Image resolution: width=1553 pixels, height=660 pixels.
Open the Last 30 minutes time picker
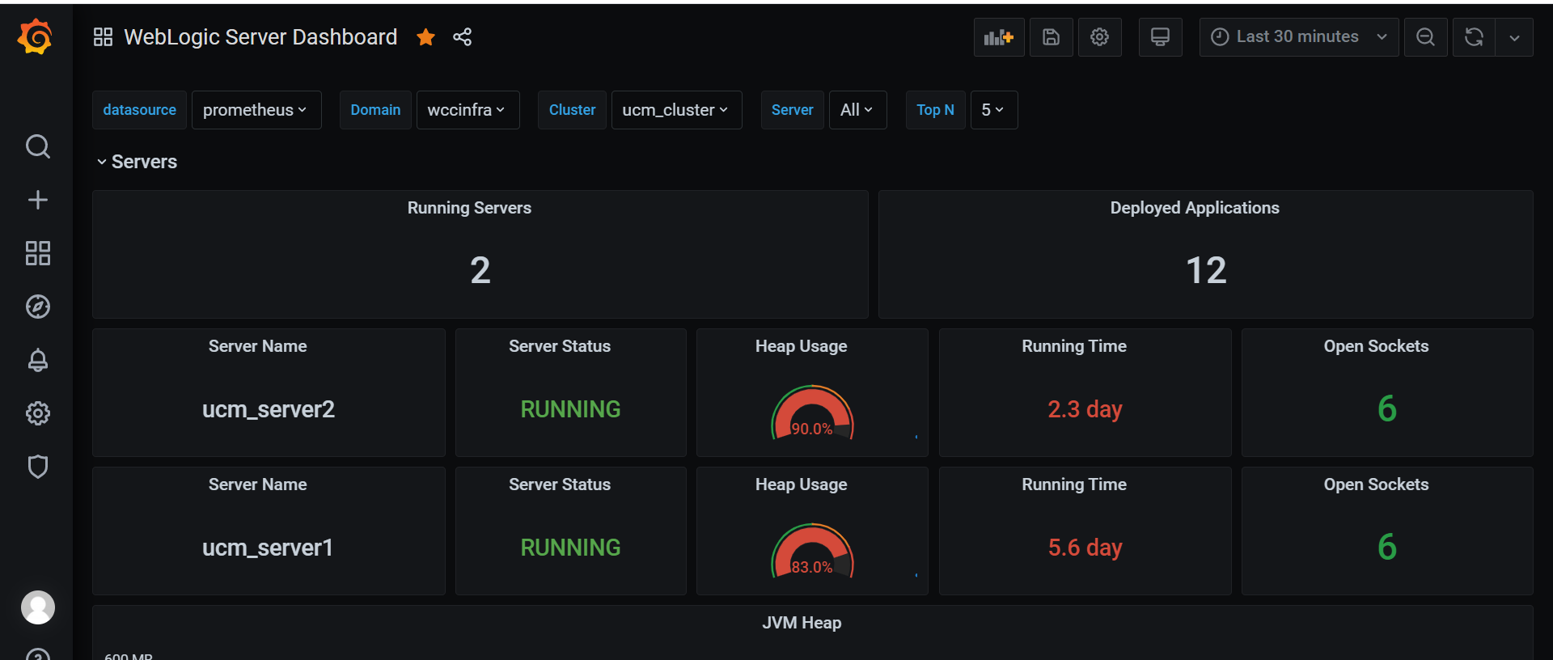pos(1299,37)
